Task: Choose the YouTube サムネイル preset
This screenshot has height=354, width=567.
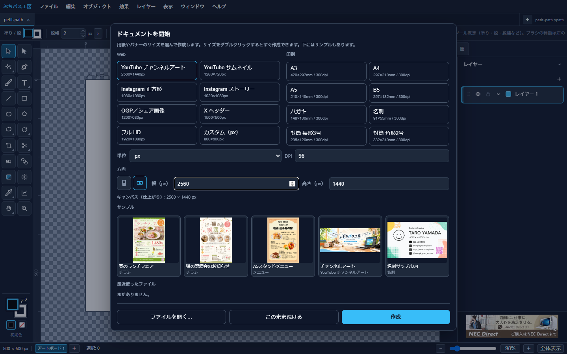Action: pyautogui.click(x=240, y=71)
